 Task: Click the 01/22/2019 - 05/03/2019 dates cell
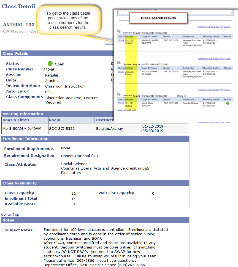pos(165,129)
